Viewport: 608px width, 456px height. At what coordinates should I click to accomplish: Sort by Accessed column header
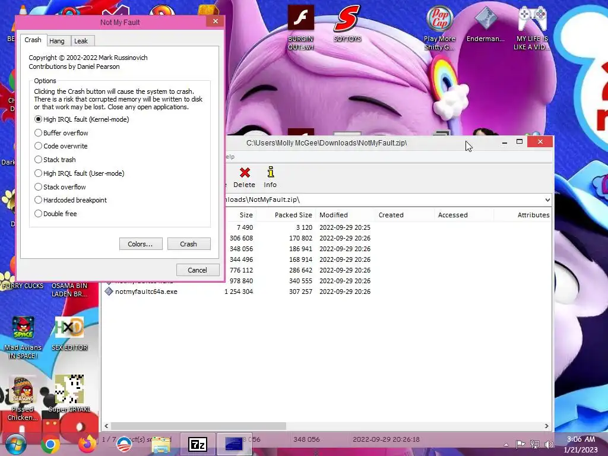tap(463, 215)
